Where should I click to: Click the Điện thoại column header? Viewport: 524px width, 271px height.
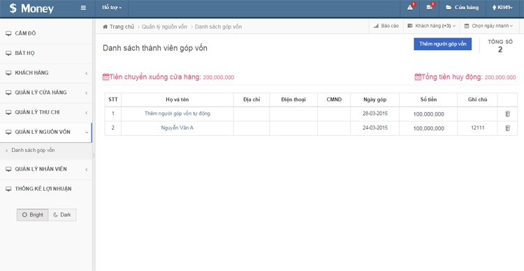click(293, 100)
